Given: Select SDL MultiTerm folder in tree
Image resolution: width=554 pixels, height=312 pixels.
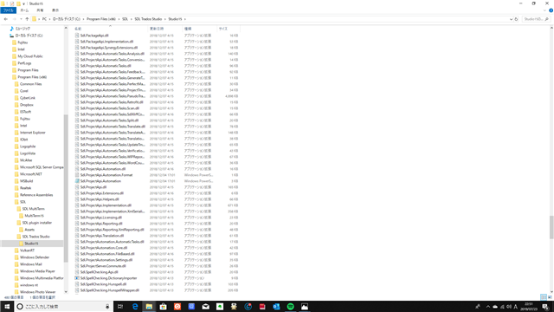Looking at the screenshot, I should 33,209.
